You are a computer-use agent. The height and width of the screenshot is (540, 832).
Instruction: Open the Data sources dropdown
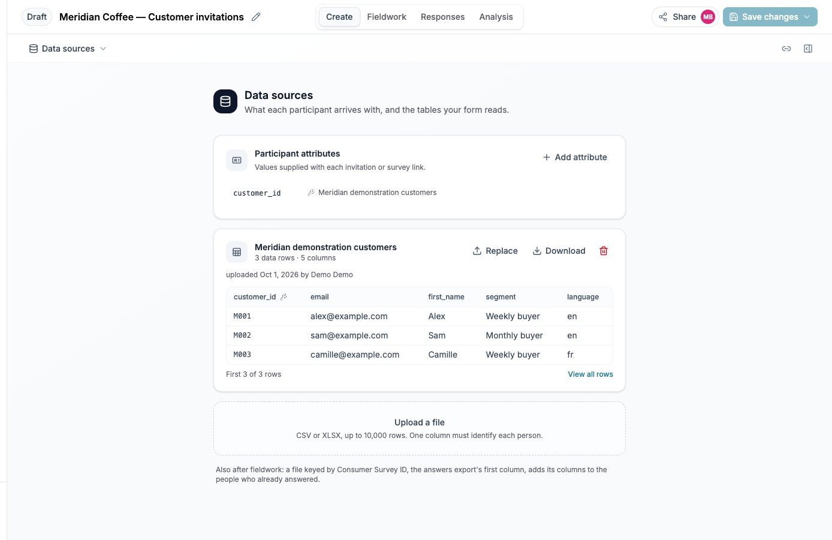tap(68, 49)
